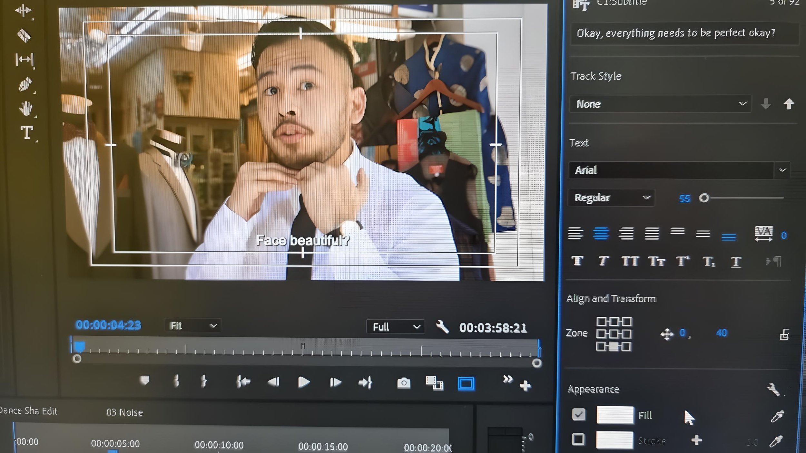Switch to 03 Noise sequence tab

pos(124,412)
